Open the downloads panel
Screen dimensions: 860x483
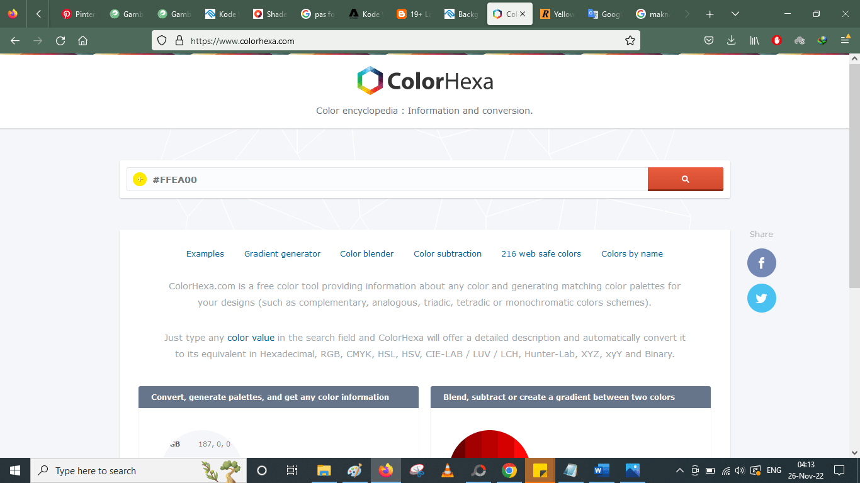(731, 41)
